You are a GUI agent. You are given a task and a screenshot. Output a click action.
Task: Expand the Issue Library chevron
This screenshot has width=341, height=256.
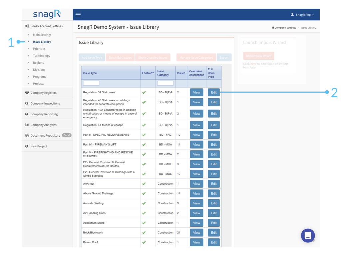point(28,42)
